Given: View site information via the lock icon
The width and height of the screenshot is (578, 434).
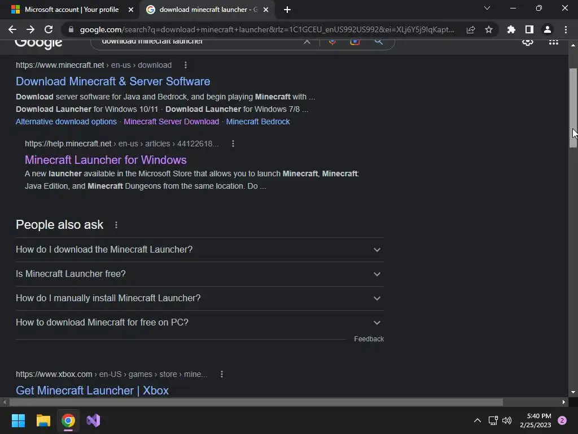Looking at the screenshot, I should [x=71, y=29].
